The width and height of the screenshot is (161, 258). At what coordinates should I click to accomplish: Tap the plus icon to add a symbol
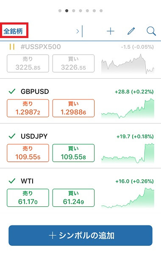coord(111,31)
